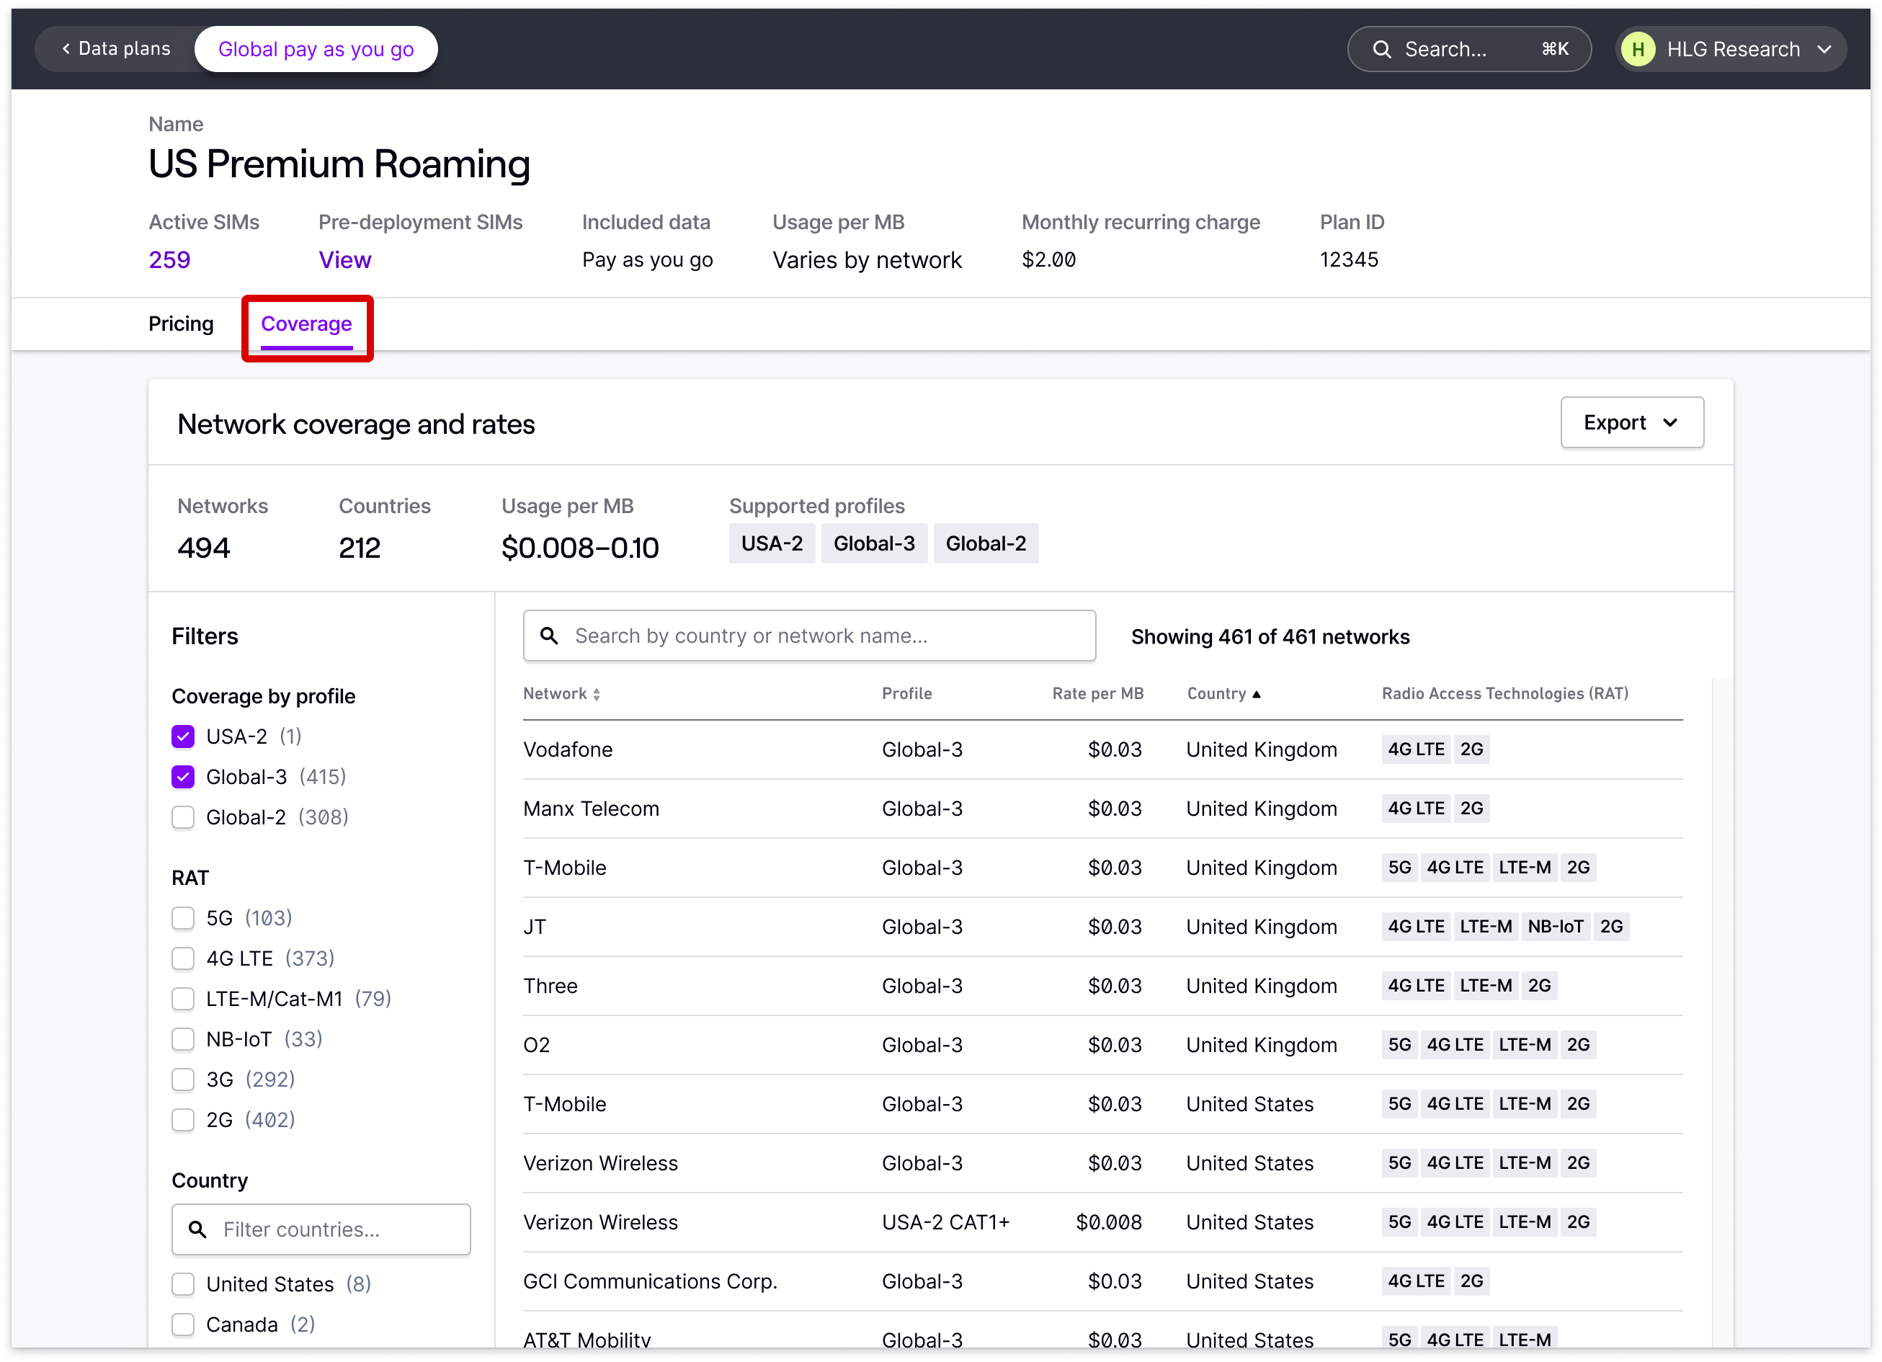The width and height of the screenshot is (1882, 1362).
Task: Click the back chevron beside Data plans
Action: point(66,49)
